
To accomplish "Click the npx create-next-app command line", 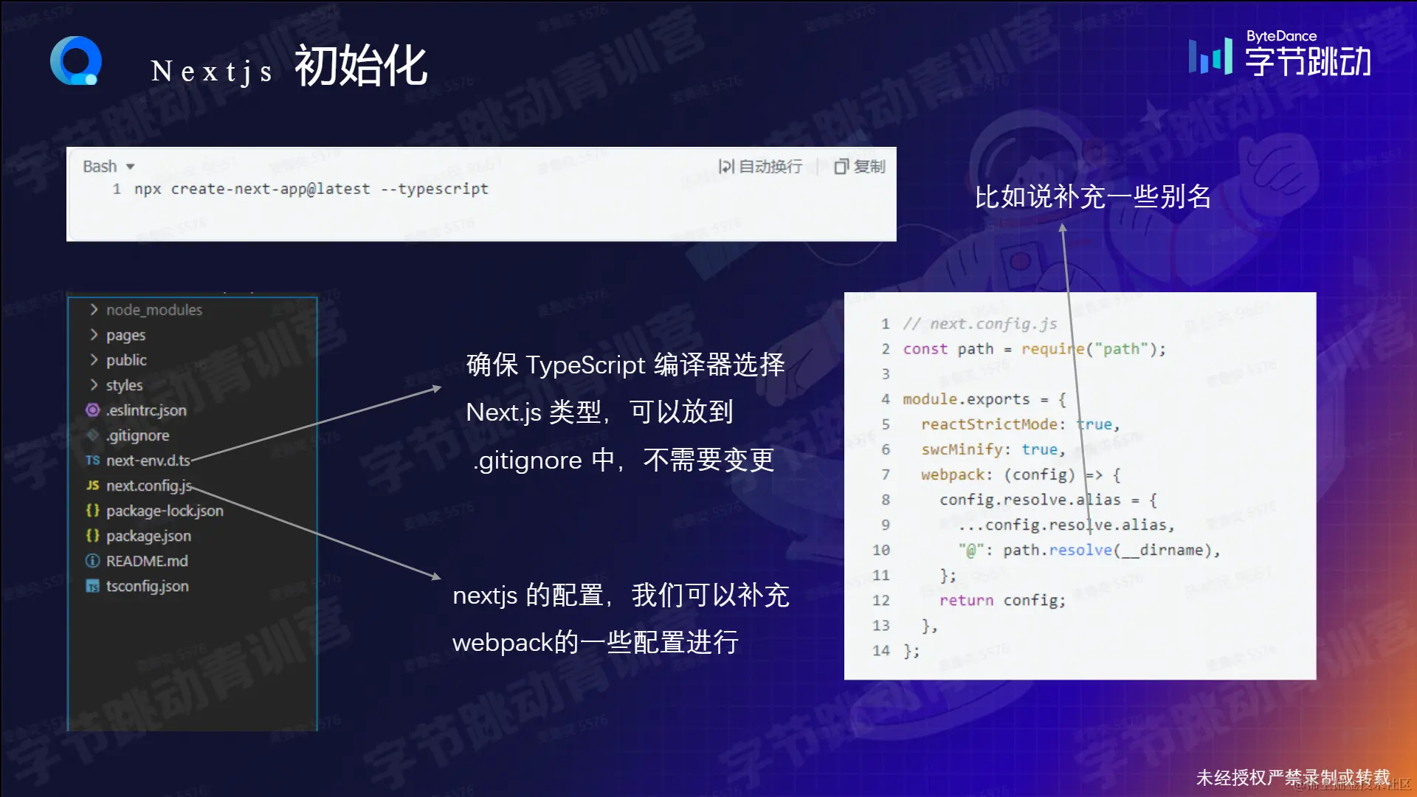I will [311, 189].
